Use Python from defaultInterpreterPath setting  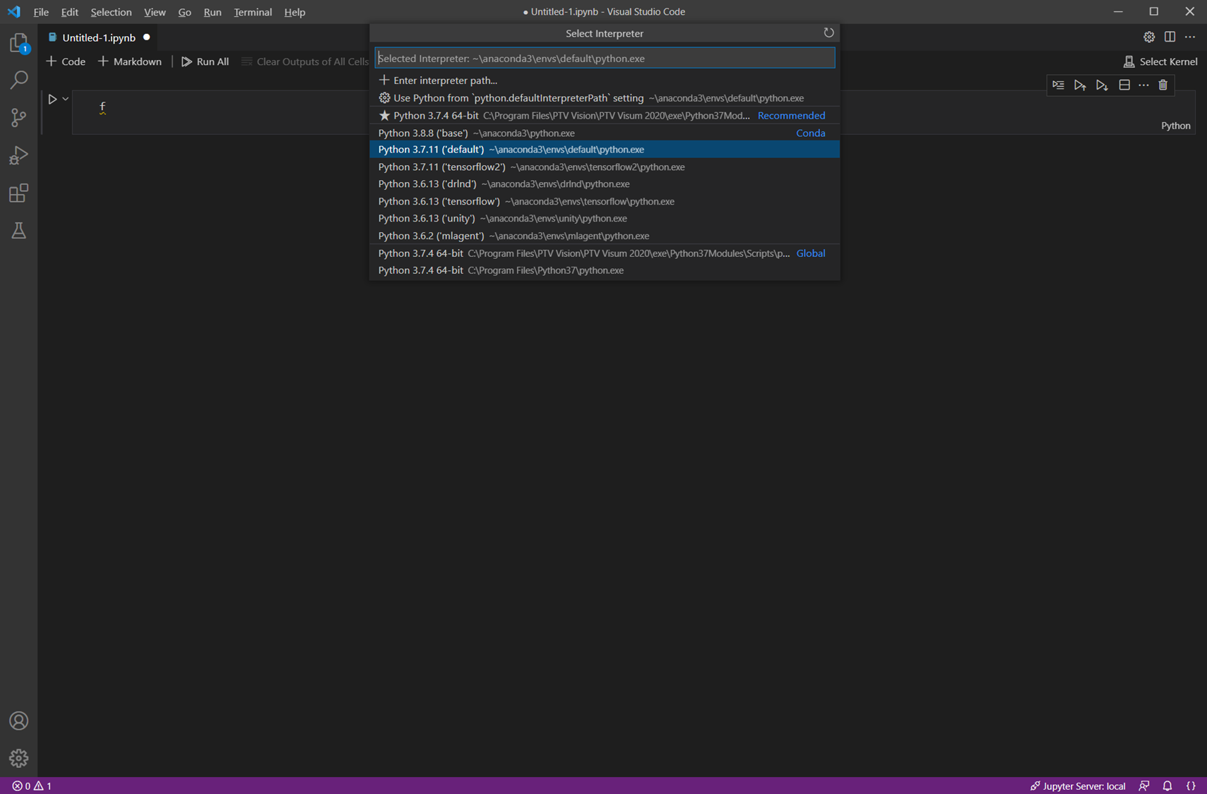tap(605, 98)
